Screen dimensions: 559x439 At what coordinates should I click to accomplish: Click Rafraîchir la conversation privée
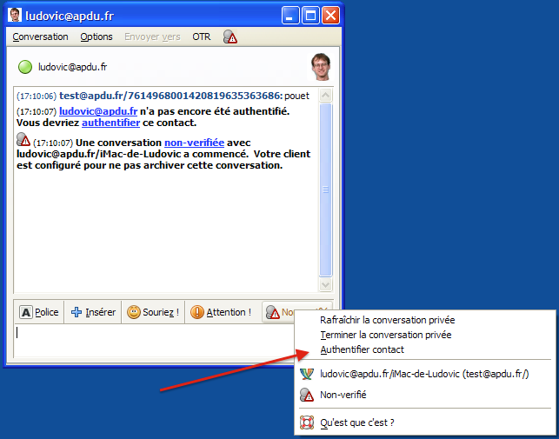point(386,319)
